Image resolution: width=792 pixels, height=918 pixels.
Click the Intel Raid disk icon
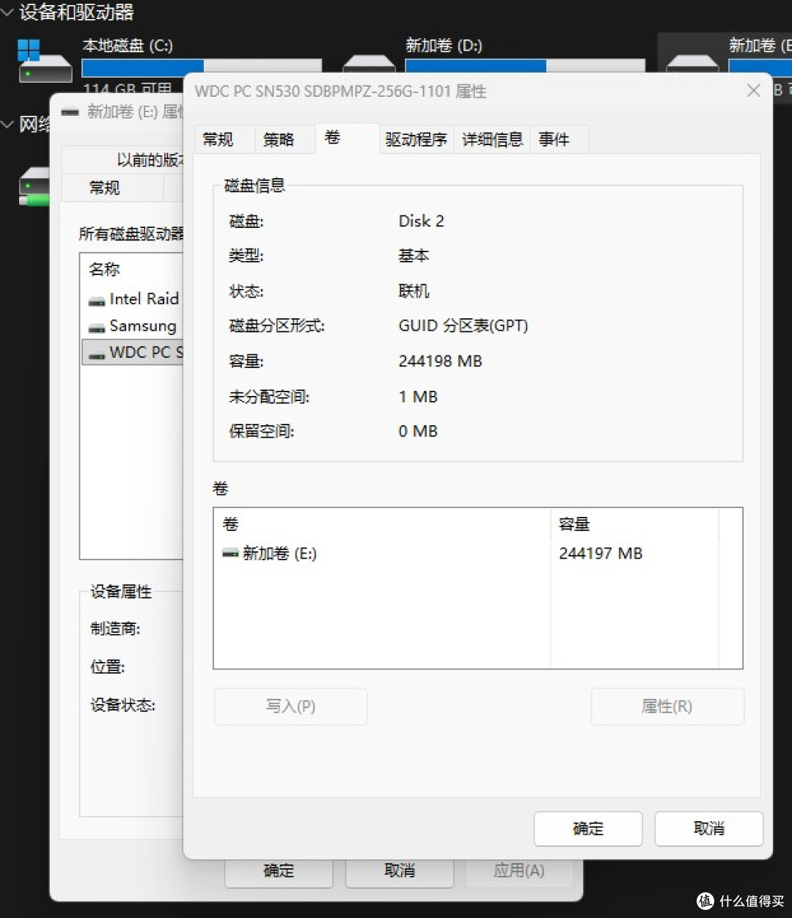pyautogui.click(x=96, y=300)
